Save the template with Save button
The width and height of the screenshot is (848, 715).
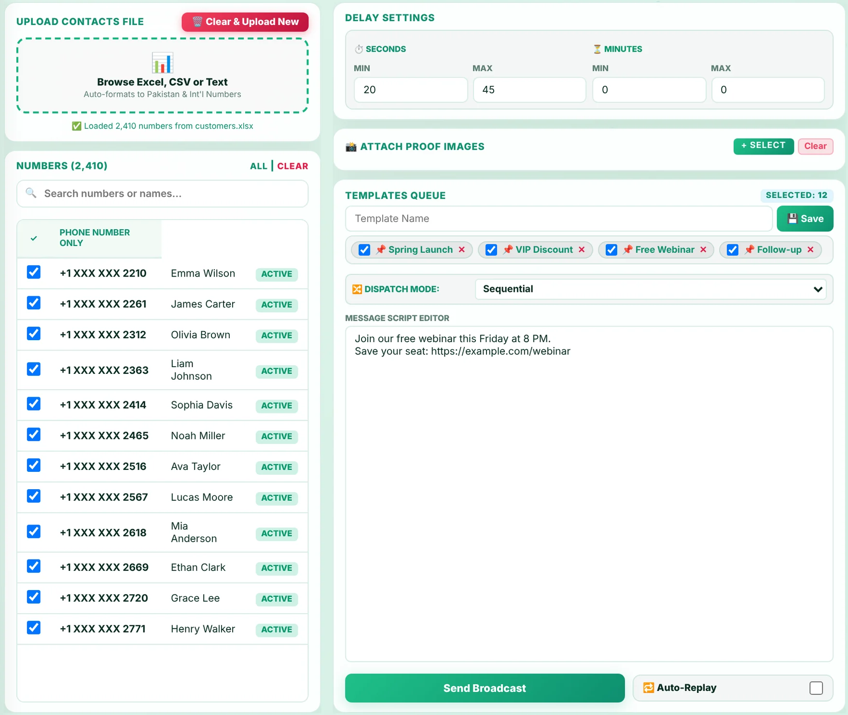pos(805,219)
